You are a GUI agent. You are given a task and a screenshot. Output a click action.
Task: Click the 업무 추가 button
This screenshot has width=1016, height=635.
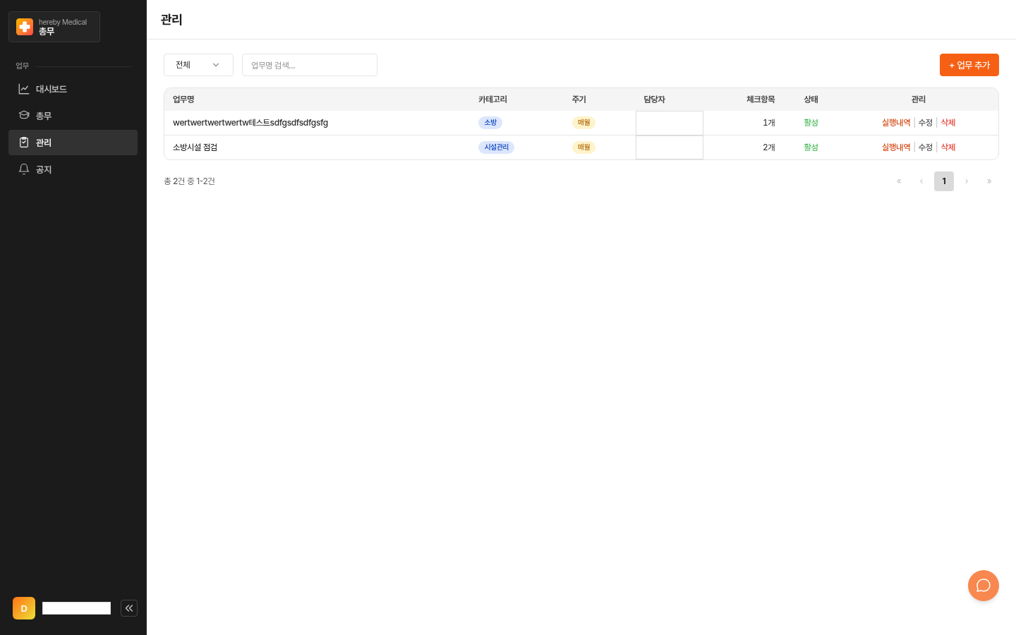[x=969, y=65]
